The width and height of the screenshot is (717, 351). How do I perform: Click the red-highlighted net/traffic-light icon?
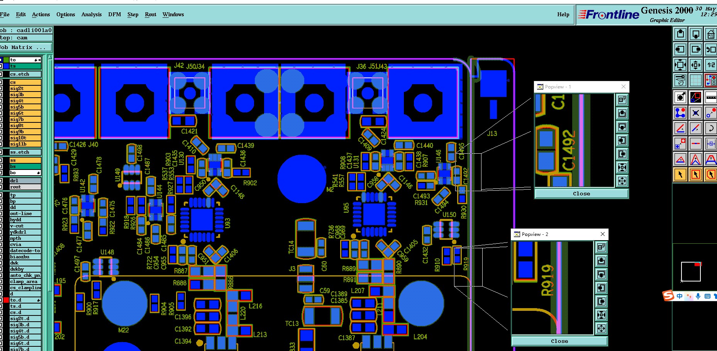coord(711,80)
